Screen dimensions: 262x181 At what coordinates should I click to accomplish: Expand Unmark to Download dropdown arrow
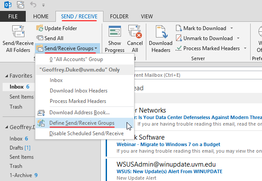[238, 38]
